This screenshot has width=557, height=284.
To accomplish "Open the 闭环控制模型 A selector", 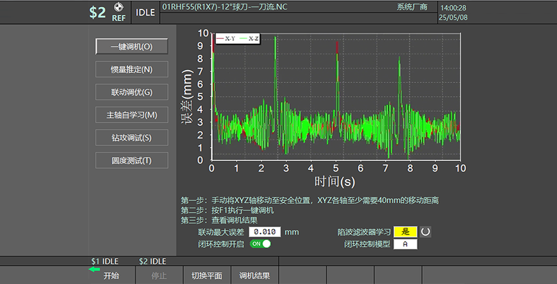I will point(405,244).
